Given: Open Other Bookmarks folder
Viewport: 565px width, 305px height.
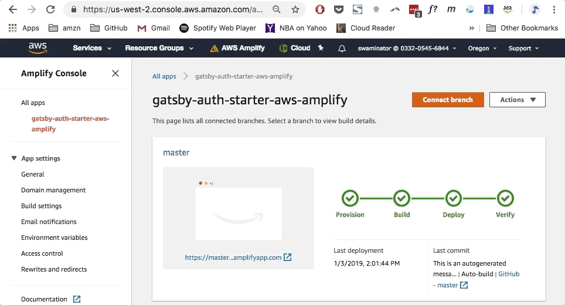Looking at the screenshot, I should [522, 28].
